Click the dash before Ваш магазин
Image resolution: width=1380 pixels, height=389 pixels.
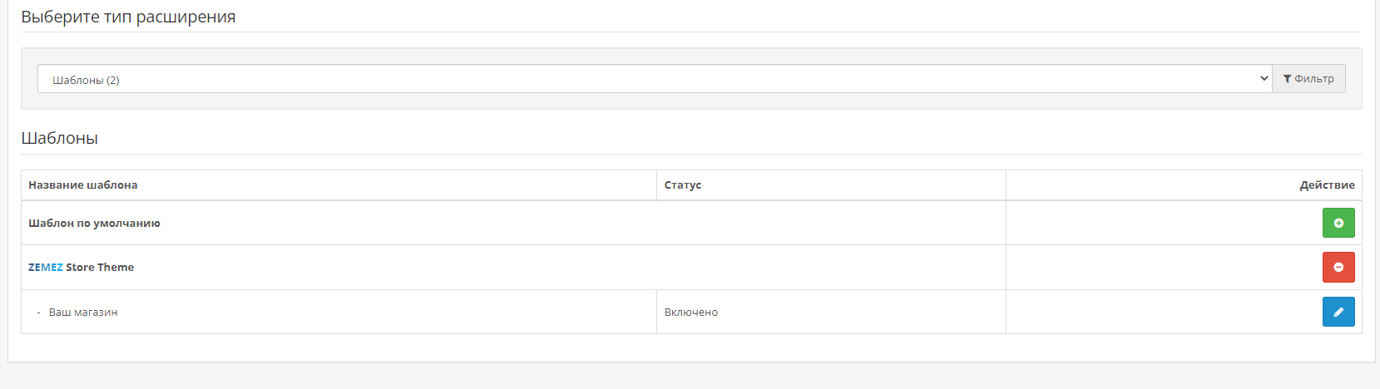click(x=39, y=313)
